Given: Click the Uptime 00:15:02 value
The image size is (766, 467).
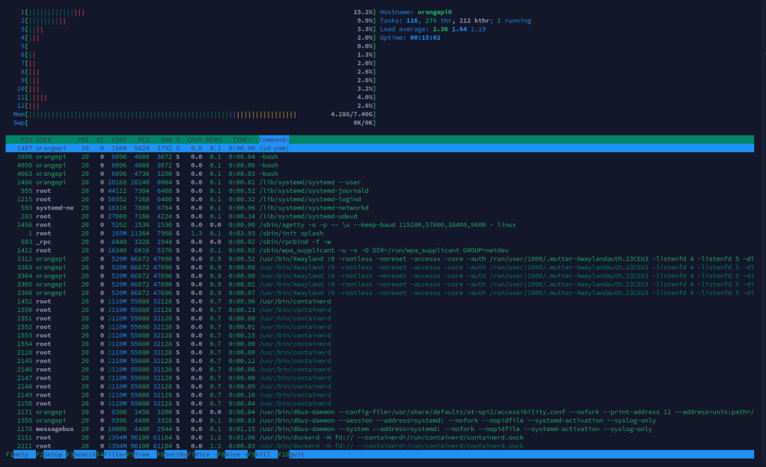Looking at the screenshot, I should pyautogui.click(x=425, y=37).
